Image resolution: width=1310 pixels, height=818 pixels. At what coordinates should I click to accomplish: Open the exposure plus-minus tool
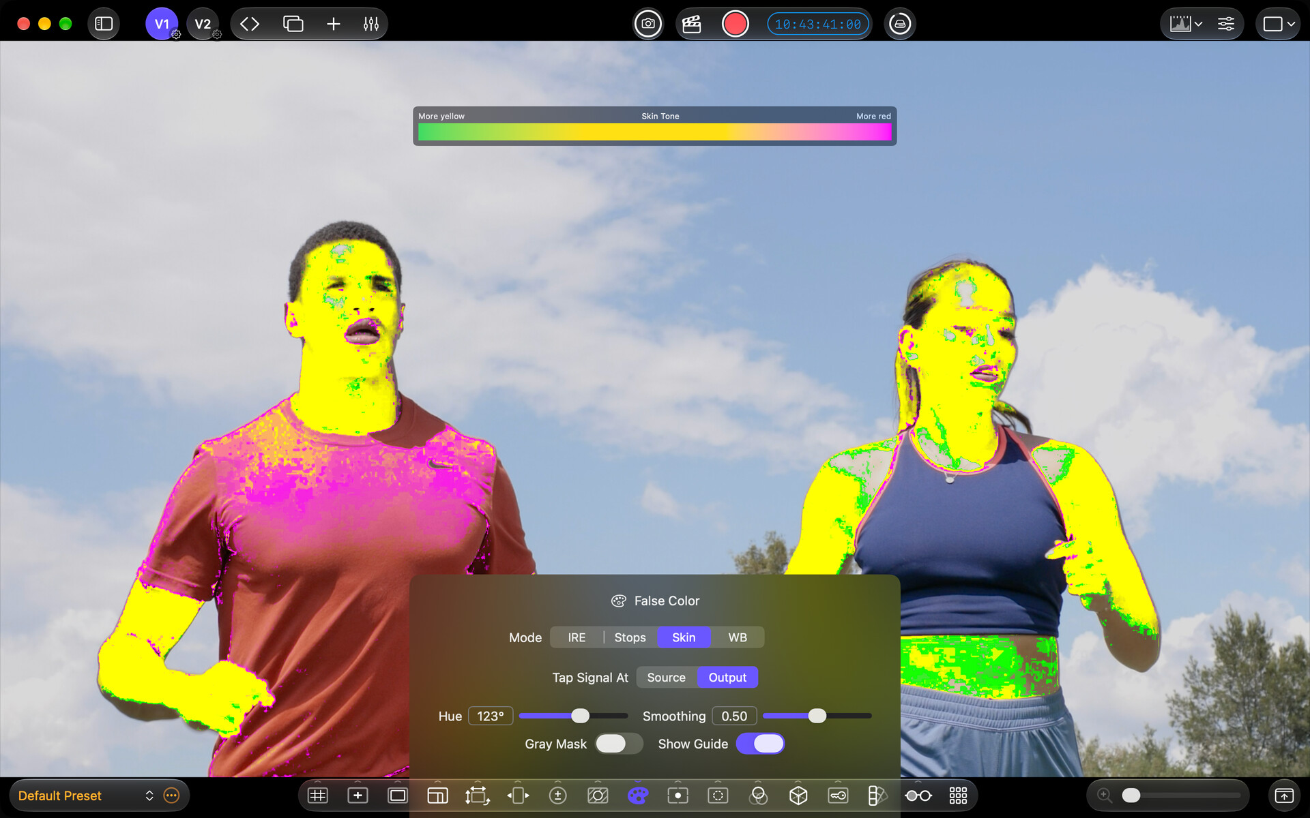pyautogui.click(x=558, y=796)
